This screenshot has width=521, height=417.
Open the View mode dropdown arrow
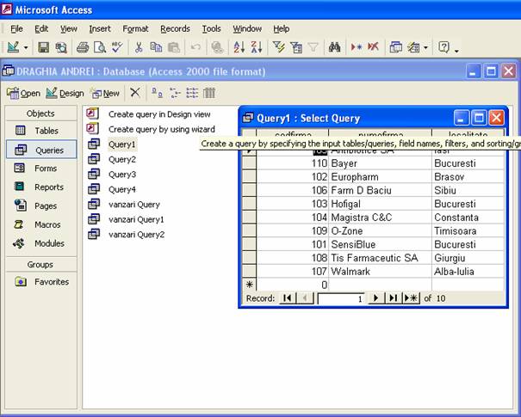[27, 48]
